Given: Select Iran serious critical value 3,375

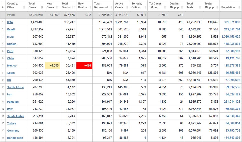Looking at the screenshot, I should click(142, 95).
